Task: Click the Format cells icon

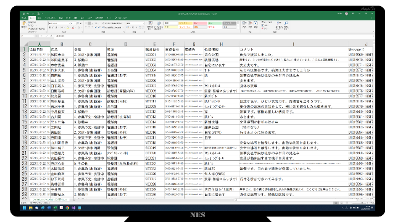Action: tap(256, 24)
